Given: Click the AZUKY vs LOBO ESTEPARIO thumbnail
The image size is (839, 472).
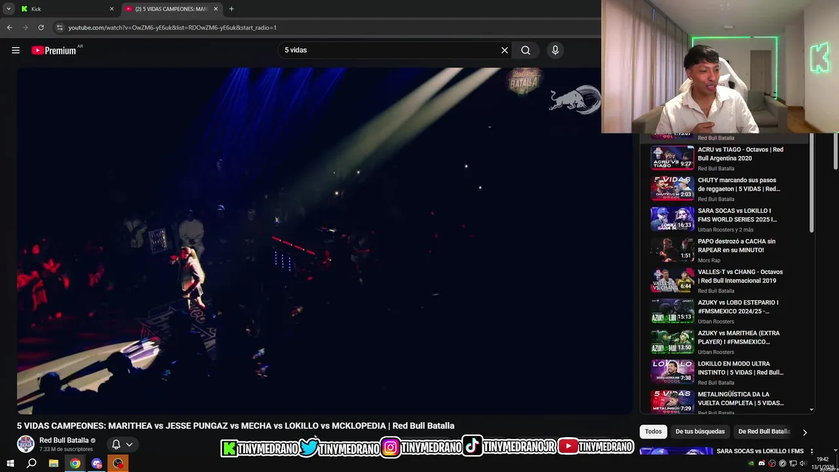Looking at the screenshot, I should (x=672, y=311).
